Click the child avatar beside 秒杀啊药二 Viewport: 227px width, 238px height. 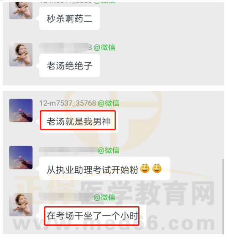21,11
